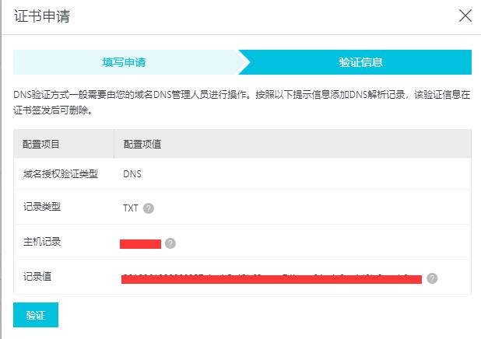Select the redacted host record value

click(140, 244)
